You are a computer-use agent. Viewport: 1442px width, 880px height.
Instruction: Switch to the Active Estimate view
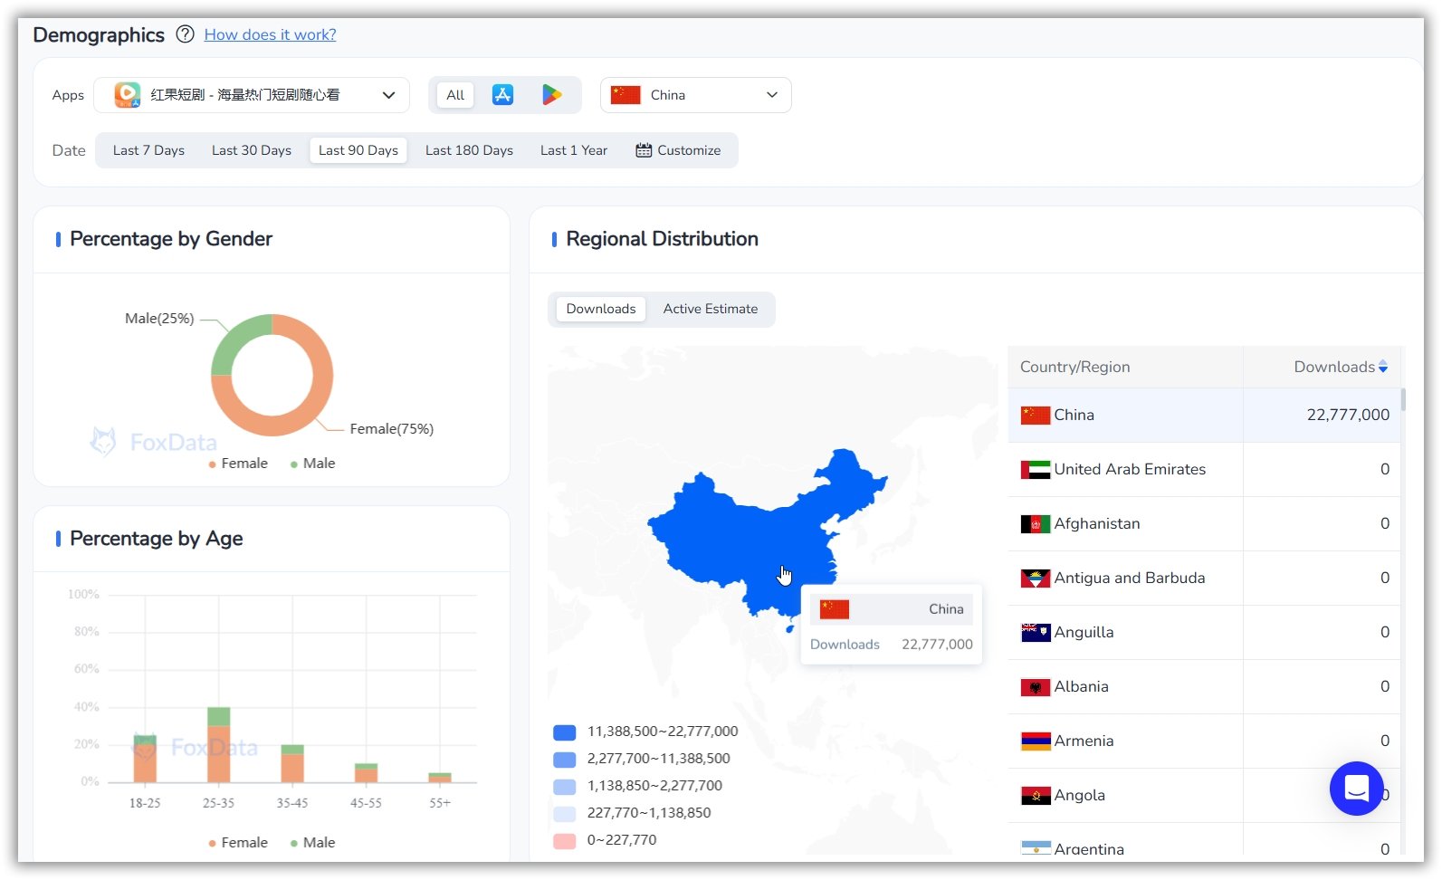[x=711, y=309]
